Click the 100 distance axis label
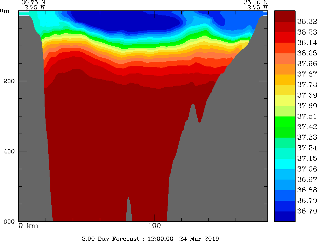This screenshot has height=242, width=317. pos(154,226)
